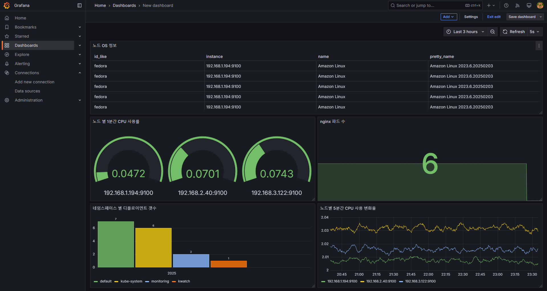Screen dimensions: 547x291
Task: Toggle the dock menu sidebar icon
Action: [80, 5]
